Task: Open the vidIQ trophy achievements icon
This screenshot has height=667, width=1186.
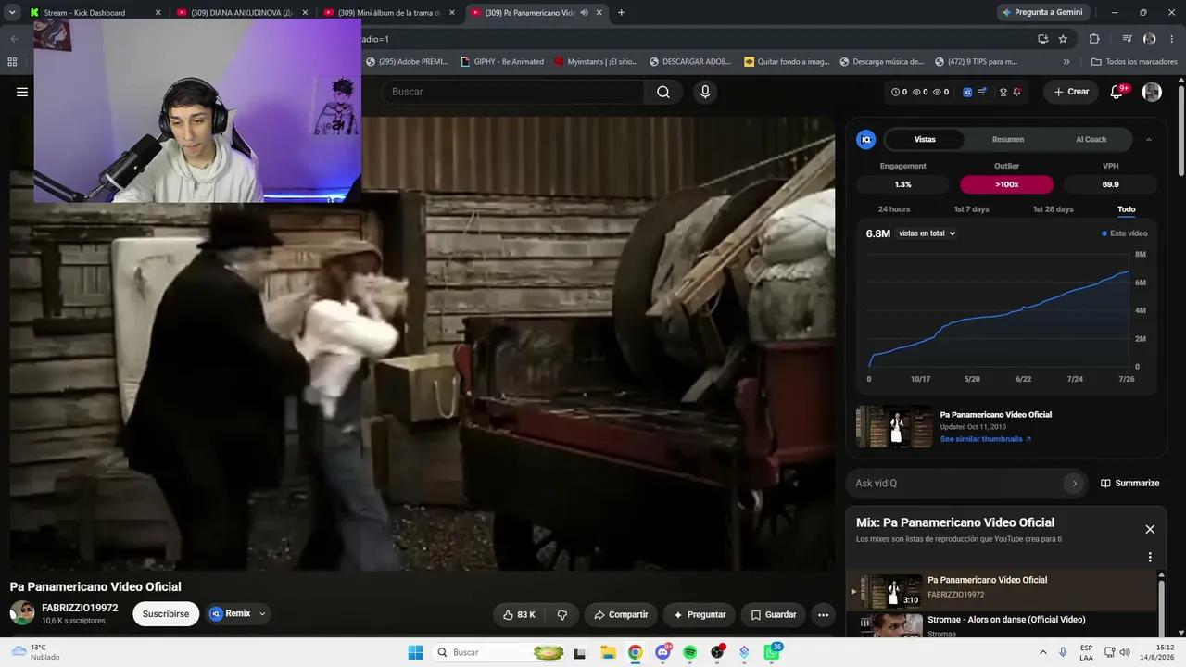Action: pyautogui.click(x=1003, y=92)
